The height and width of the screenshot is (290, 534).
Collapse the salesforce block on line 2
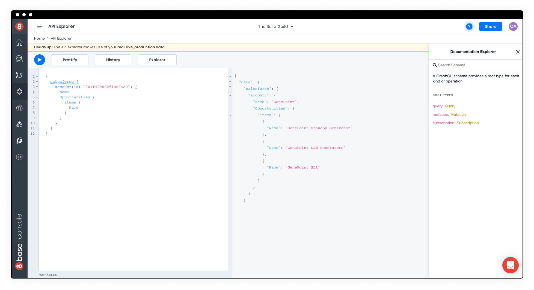click(x=37, y=82)
